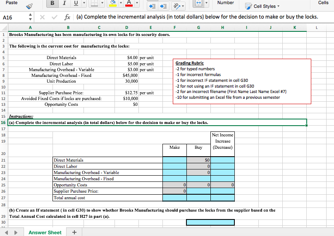
Task: Click the Make cell for Direct Materials
Action: [175, 160]
